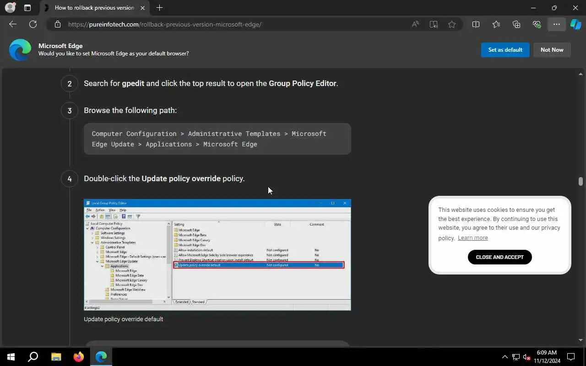Open the taskbar clock and date
Screen dimensions: 586x366
547,357
